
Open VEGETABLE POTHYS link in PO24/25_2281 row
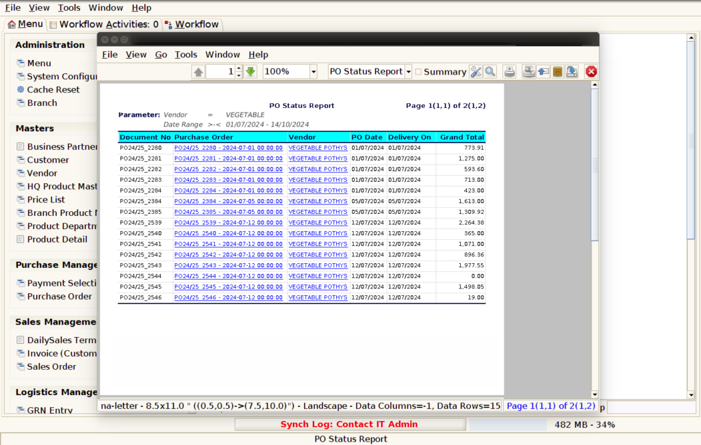(318, 159)
